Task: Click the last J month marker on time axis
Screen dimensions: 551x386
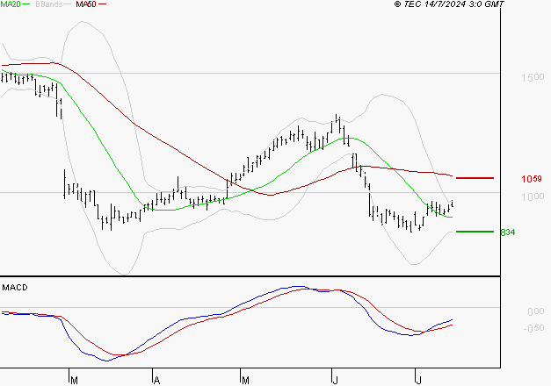Action: tap(418, 381)
